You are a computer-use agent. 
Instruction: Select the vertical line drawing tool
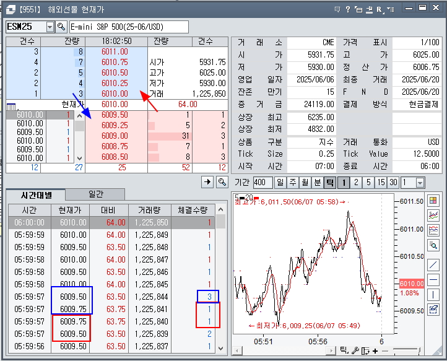click(433, 294)
